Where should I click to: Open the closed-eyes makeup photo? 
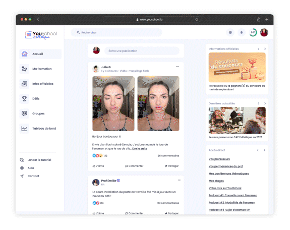click(113, 103)
